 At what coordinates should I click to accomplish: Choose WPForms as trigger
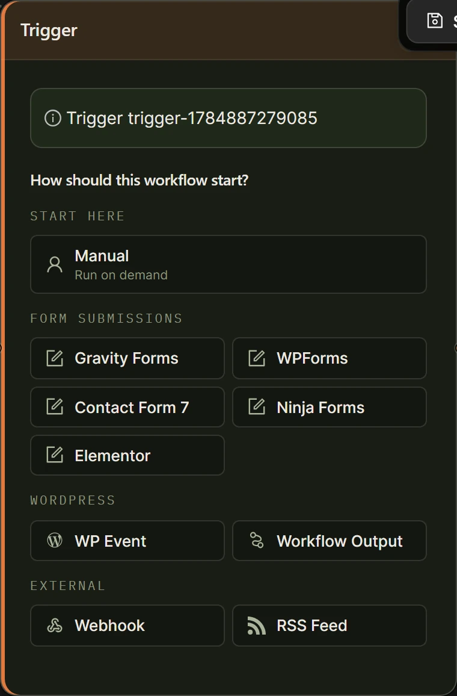(x=330, y=358)
